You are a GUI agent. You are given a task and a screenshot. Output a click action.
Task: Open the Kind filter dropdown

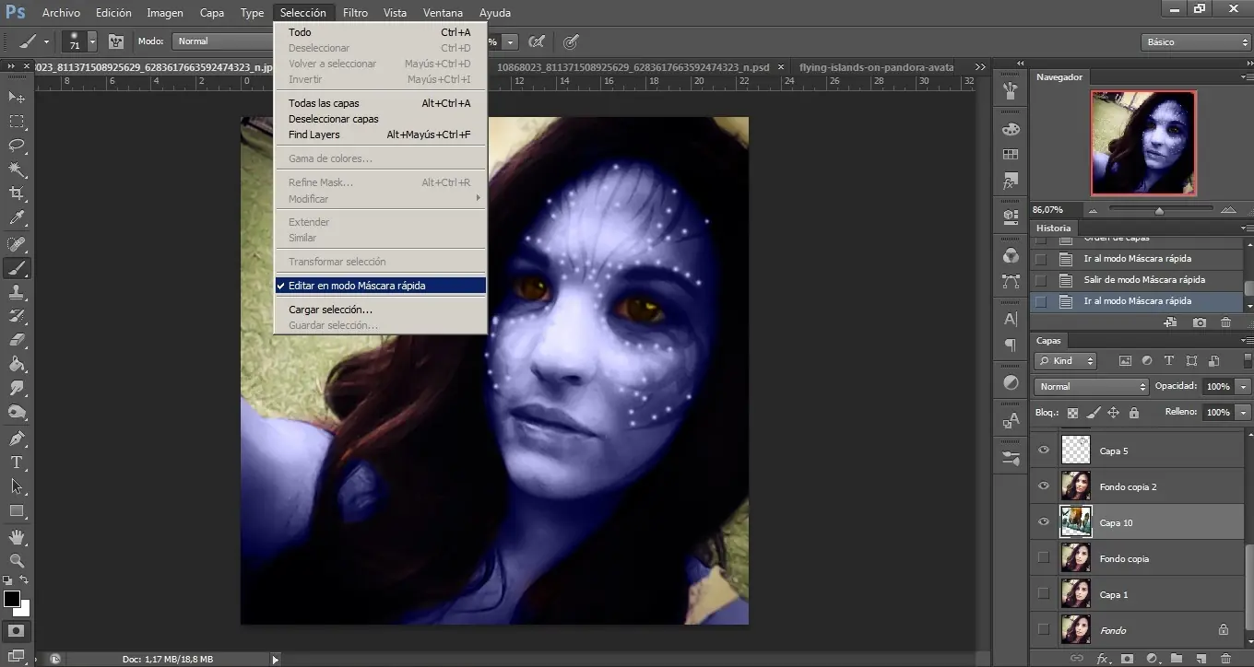click(x=1065, y=361)
